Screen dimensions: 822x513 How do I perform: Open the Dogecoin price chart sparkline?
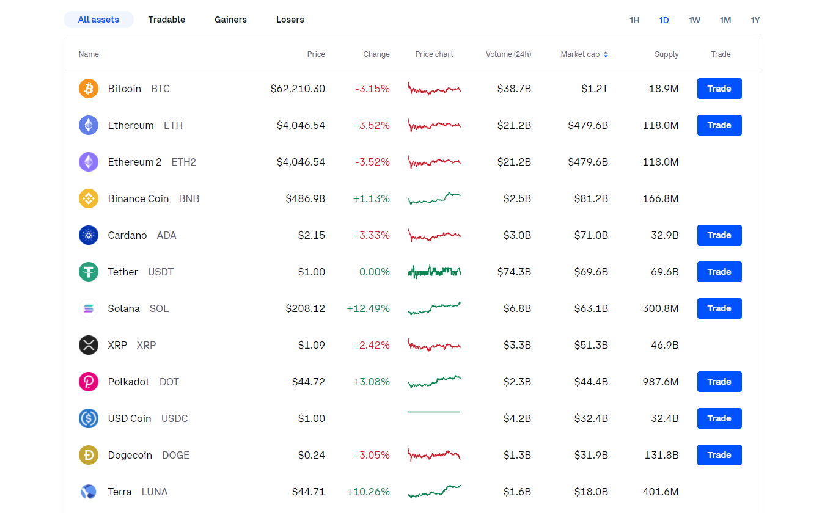click(x=435, y=455)
